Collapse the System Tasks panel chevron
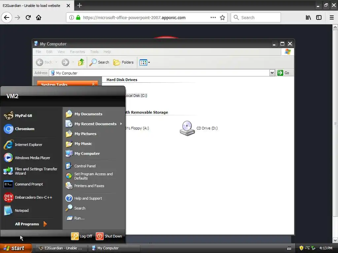The image size is (338, 253). pyautogui.click(x=93, y=84)
